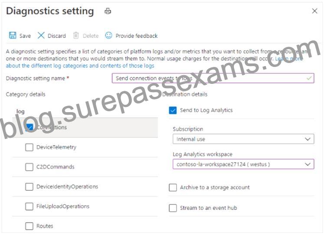Click the Delete trash can icon
325x236 pixels.
tap(76, 36)
